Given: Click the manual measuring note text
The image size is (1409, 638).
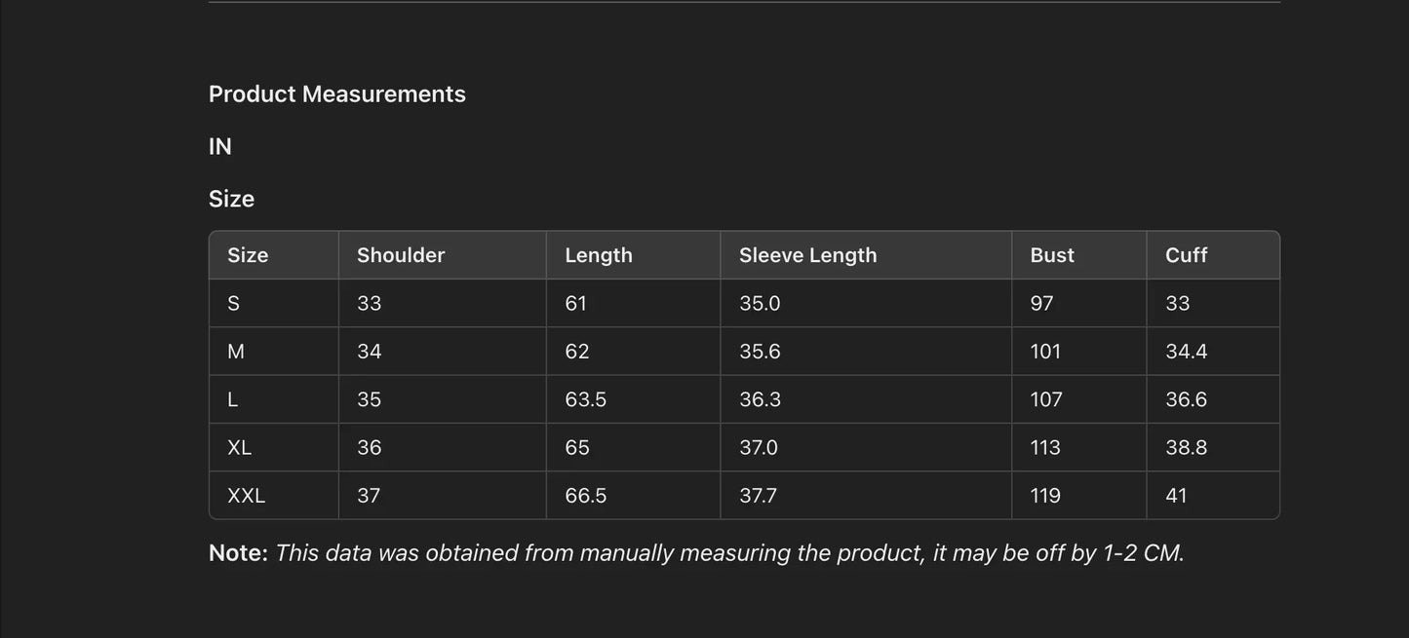Looking at the screenshot, I should point(728,553).
